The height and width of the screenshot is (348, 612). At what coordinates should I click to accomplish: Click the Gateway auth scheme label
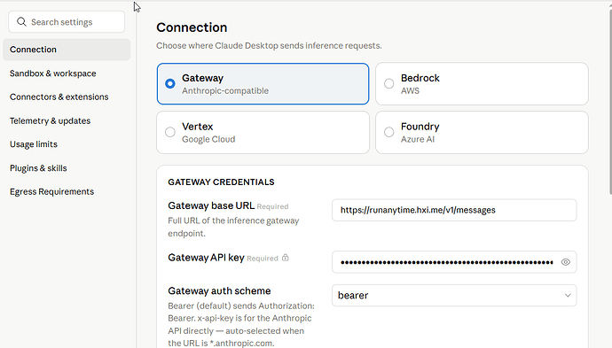tap(219, 290)
